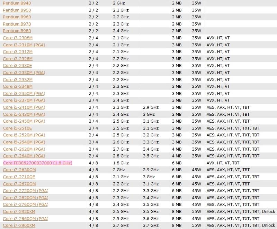Select AVX, HT, VT text in Core i3-2308M row
This screenshot has width=277, height=229.
tap(218, 38)
